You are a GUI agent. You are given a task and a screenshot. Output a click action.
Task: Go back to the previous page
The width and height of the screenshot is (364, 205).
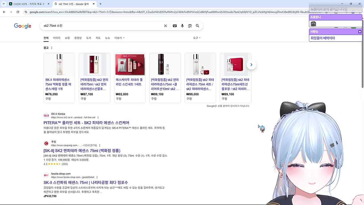[4, 12]
